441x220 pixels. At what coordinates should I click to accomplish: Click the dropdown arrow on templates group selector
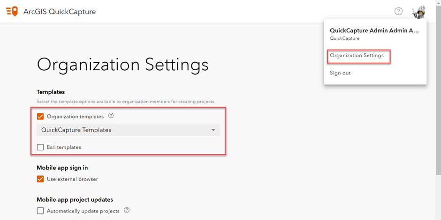pos(213,130)
